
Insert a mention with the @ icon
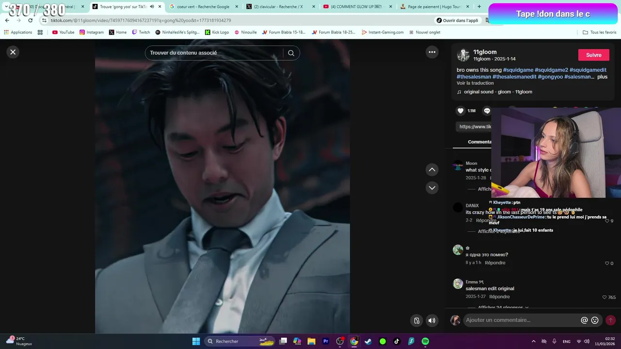[584, 320]
